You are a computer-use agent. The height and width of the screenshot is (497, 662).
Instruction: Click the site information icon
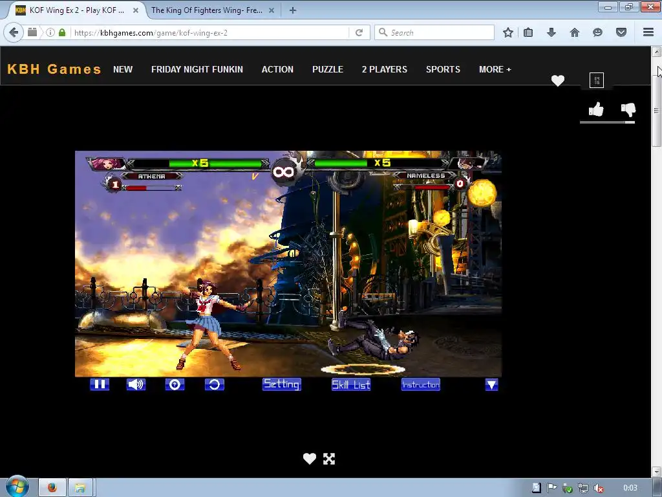[50, 32]
